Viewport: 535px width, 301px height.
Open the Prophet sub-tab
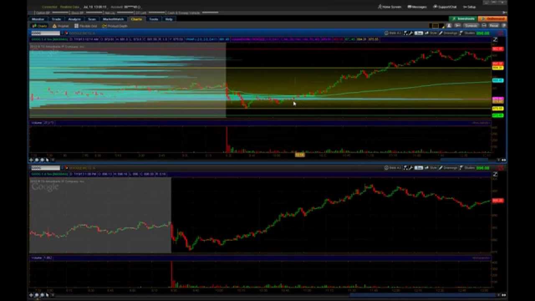(61, 26)
